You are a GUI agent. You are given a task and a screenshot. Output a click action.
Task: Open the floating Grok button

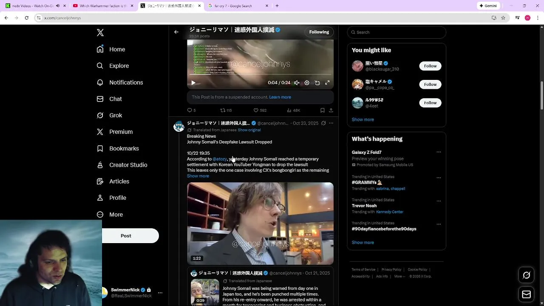tap(526, 275)
